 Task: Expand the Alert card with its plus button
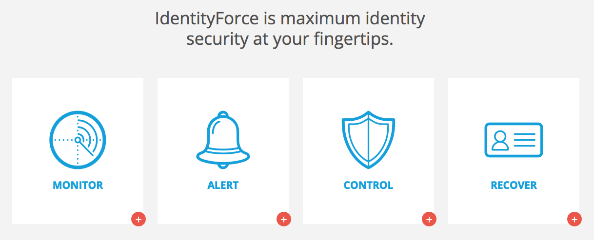(x=284, y=220)
